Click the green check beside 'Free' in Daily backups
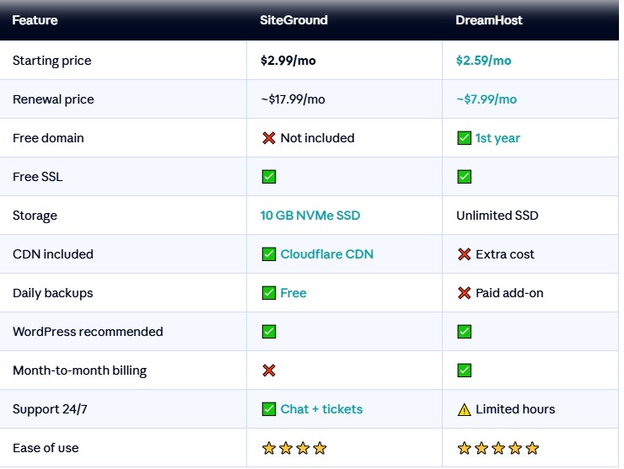 [x=269, y=293]
